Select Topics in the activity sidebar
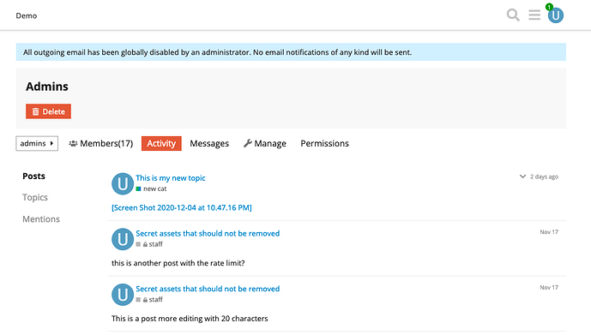Viewport: 591px width, 335px height. coord(35,197)
